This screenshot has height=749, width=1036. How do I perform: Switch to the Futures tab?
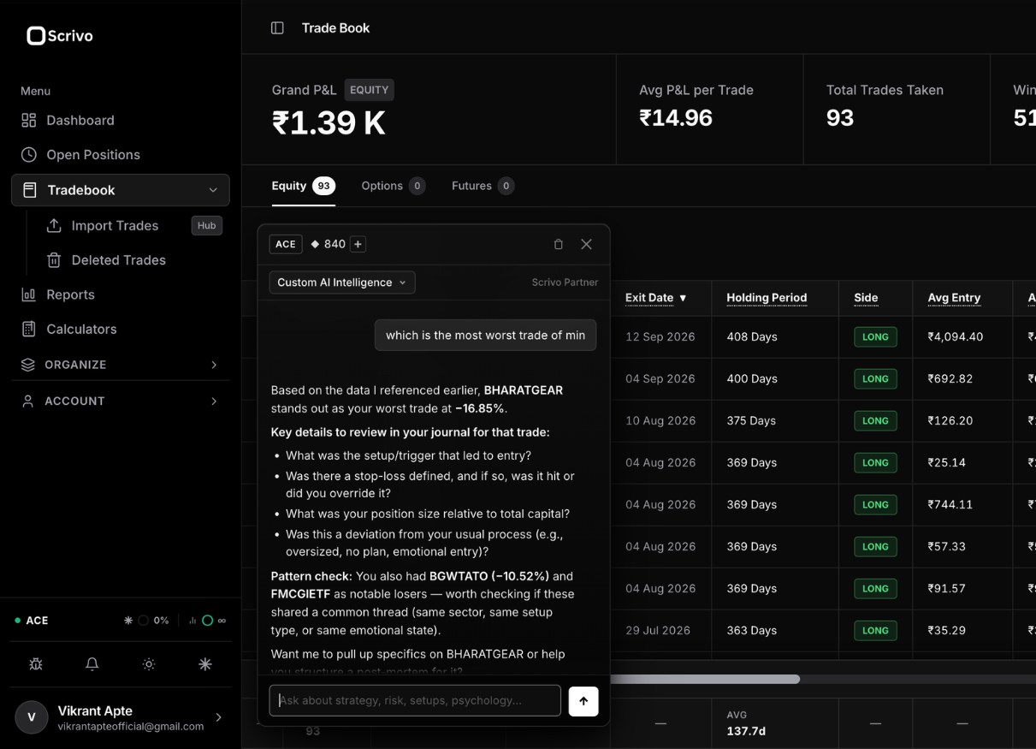coord(482,186)
